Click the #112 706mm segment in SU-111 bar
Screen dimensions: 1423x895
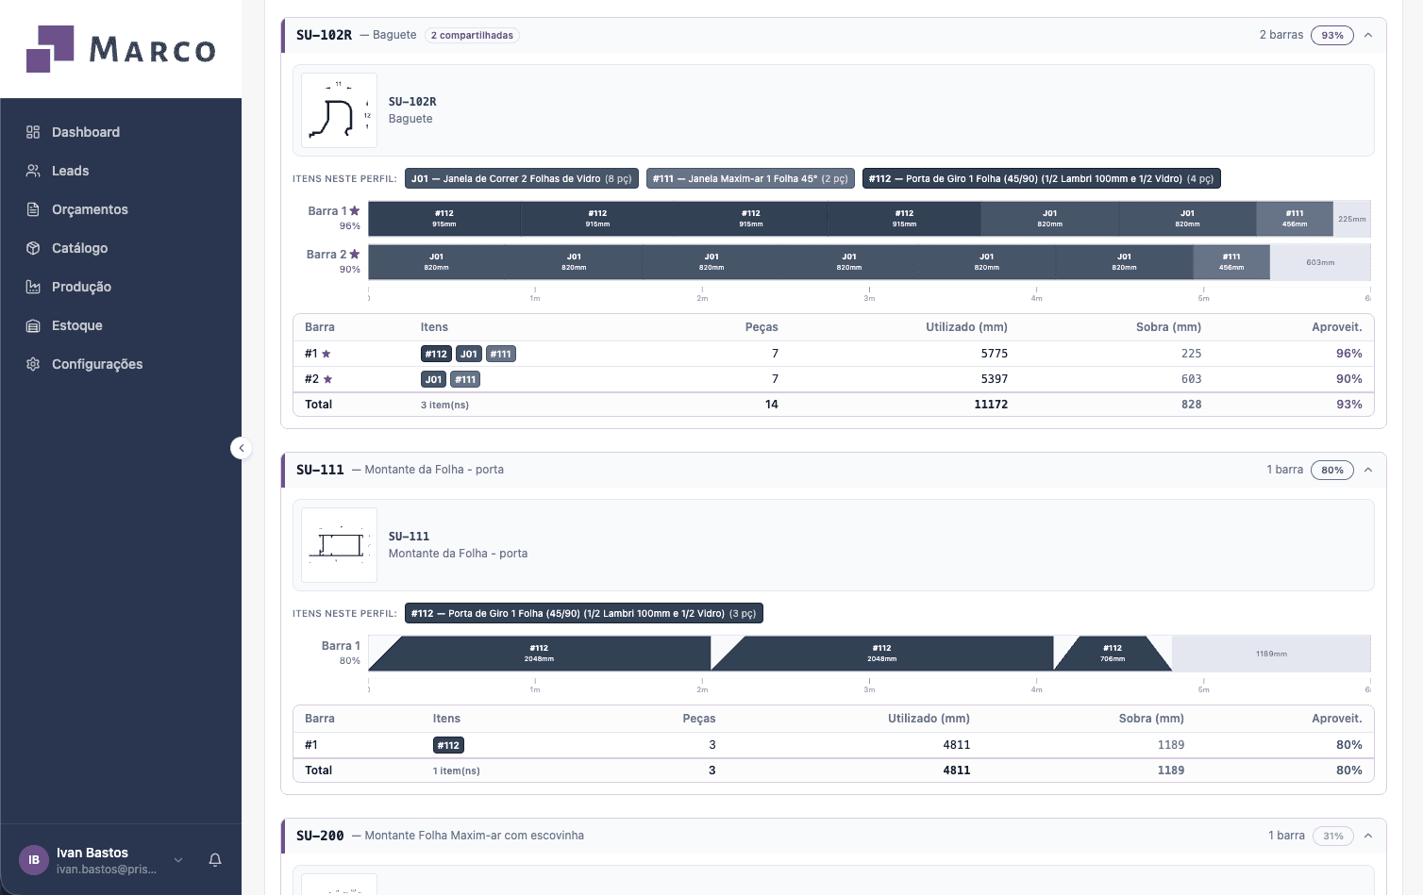1113,654
